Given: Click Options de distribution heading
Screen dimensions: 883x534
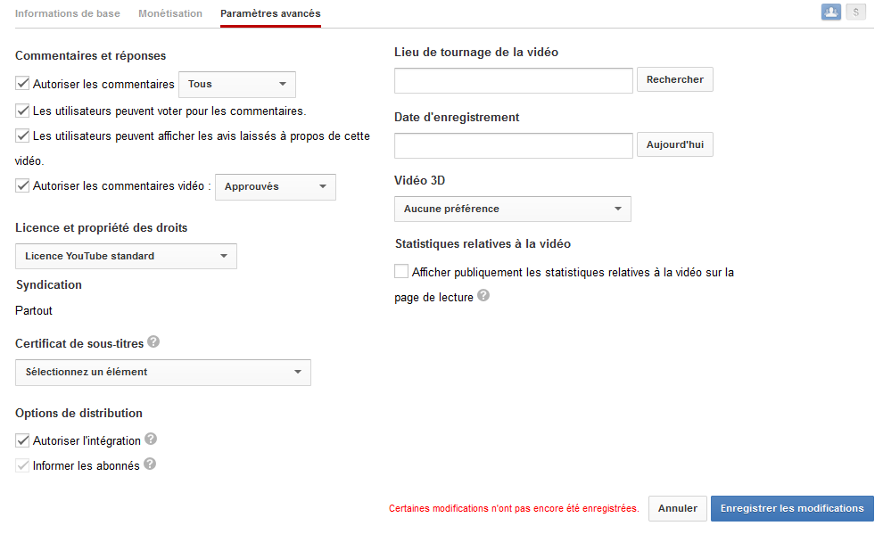Looking at the screenshot, I should 78,413.
